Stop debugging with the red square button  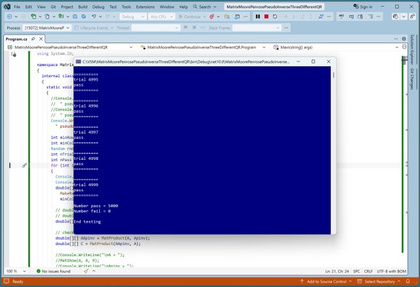[266, 16]
